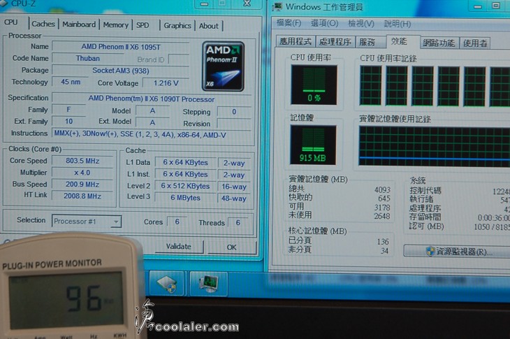Click the 資源監視器(R) button
Viewport: 510px width, 339px height.
458,252
